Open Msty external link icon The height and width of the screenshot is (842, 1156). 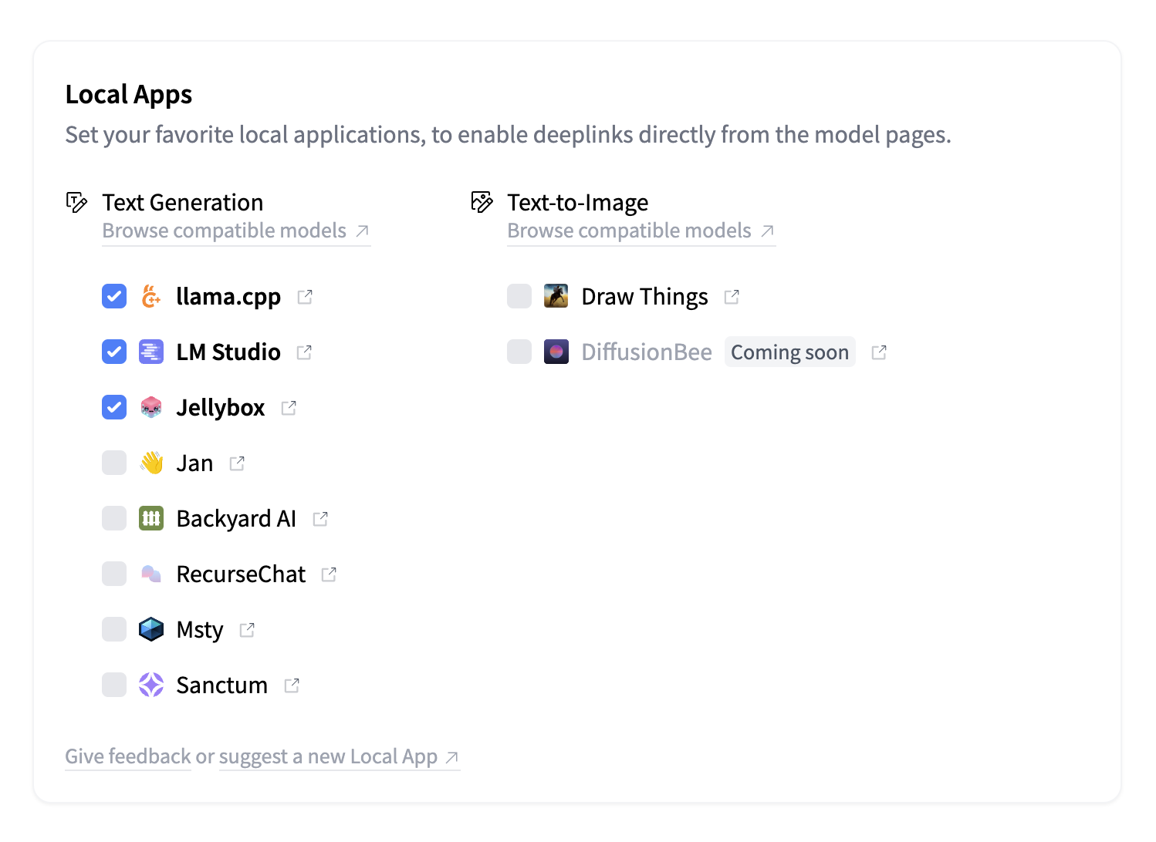(x=247, y=630)
